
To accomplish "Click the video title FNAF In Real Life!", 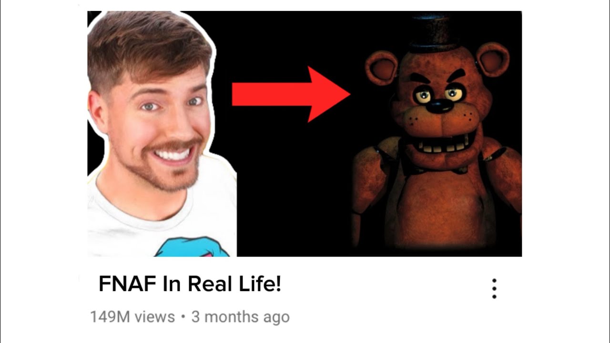I will pos(190,284).
